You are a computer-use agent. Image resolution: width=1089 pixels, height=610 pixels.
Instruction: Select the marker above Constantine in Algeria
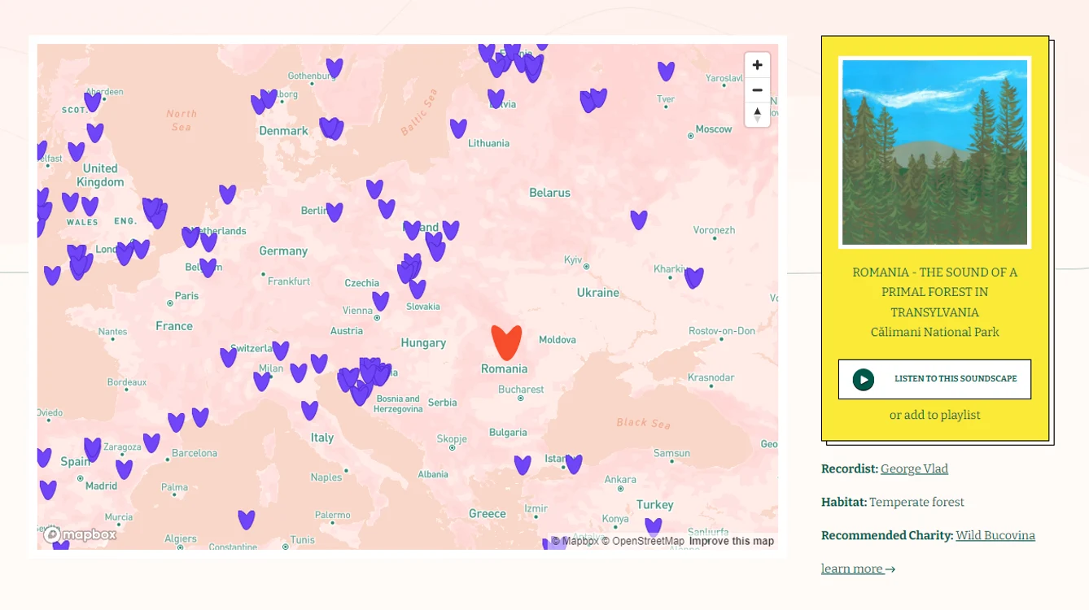point(247,520)
